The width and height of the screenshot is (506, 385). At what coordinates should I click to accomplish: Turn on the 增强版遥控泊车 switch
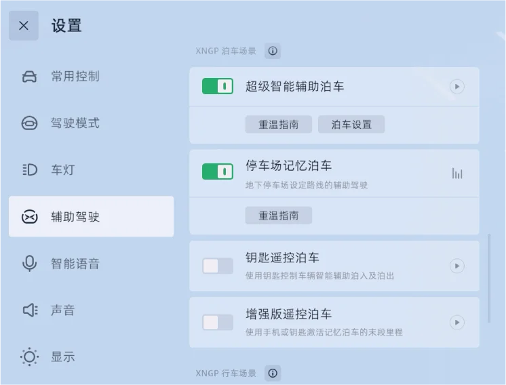click(218, 323)
